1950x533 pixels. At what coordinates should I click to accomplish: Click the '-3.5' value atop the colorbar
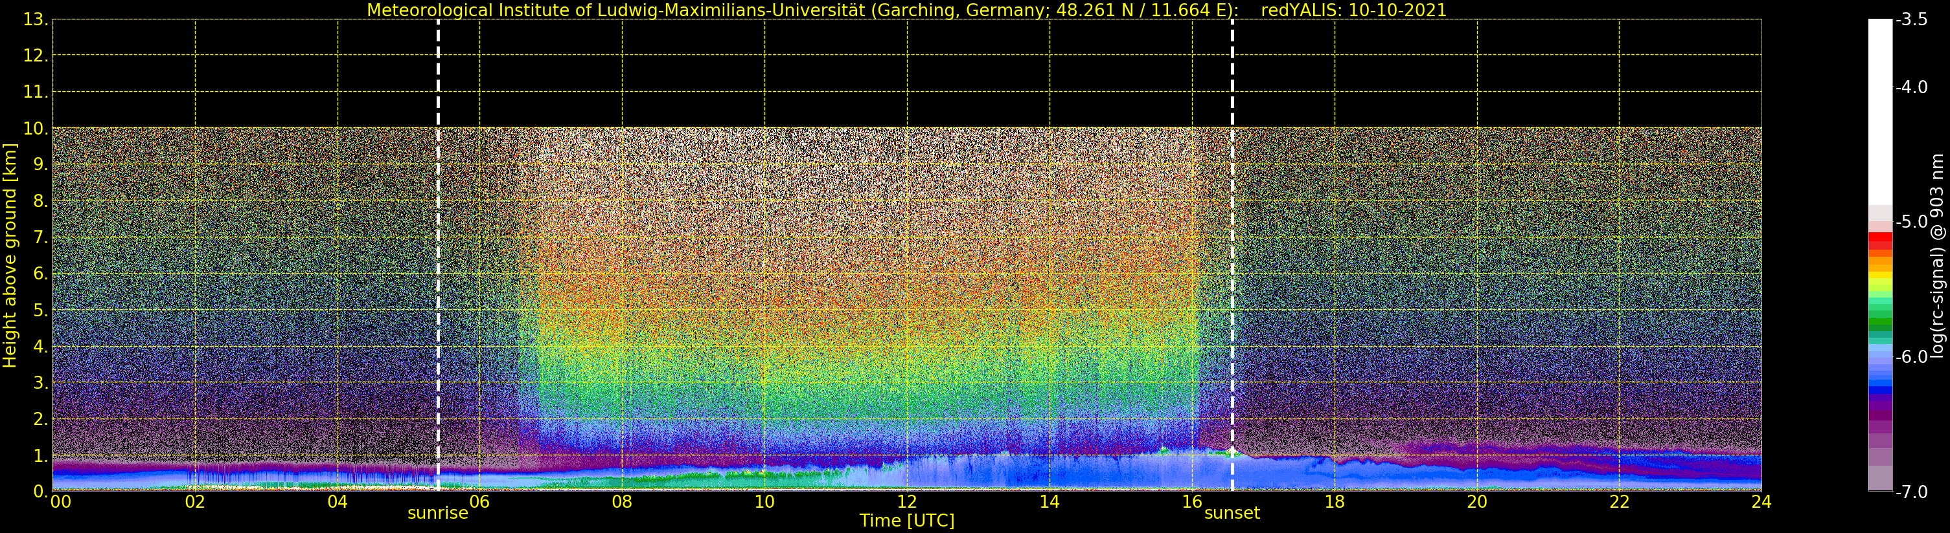(1911, 21)
